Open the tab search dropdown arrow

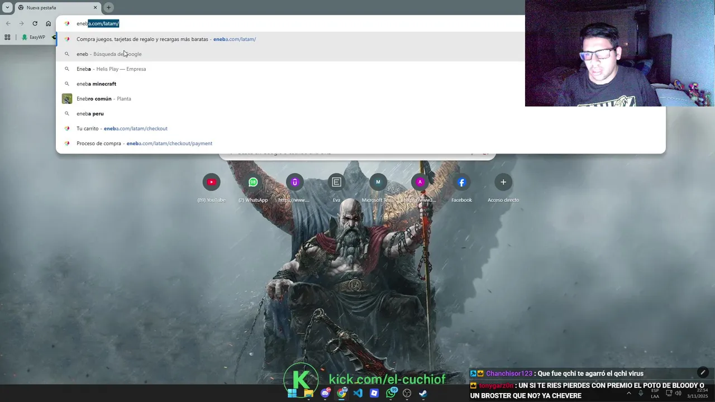coord(7,8)
